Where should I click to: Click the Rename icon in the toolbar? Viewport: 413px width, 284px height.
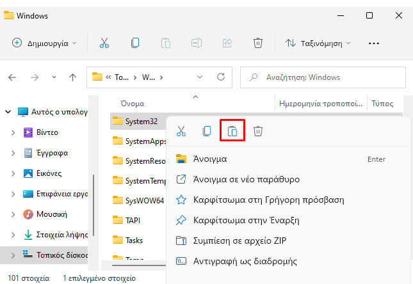click(197, 43)
